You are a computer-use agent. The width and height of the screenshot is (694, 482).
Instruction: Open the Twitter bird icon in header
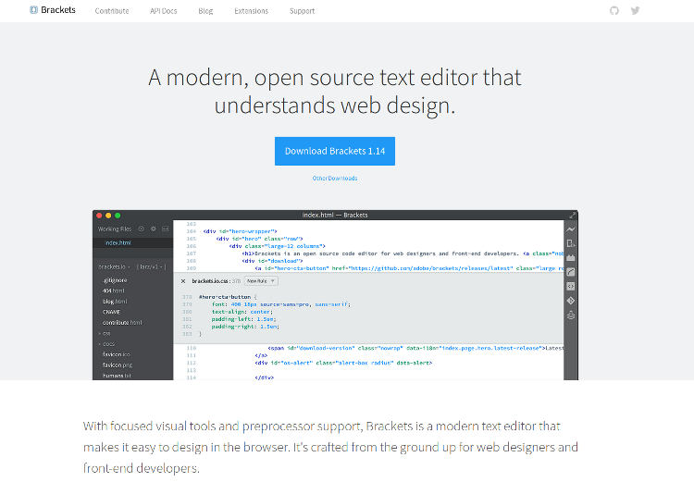pyautogui.click(x=635, y=10)
